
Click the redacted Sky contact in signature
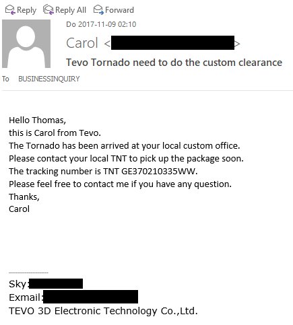(x=56, y=284)
